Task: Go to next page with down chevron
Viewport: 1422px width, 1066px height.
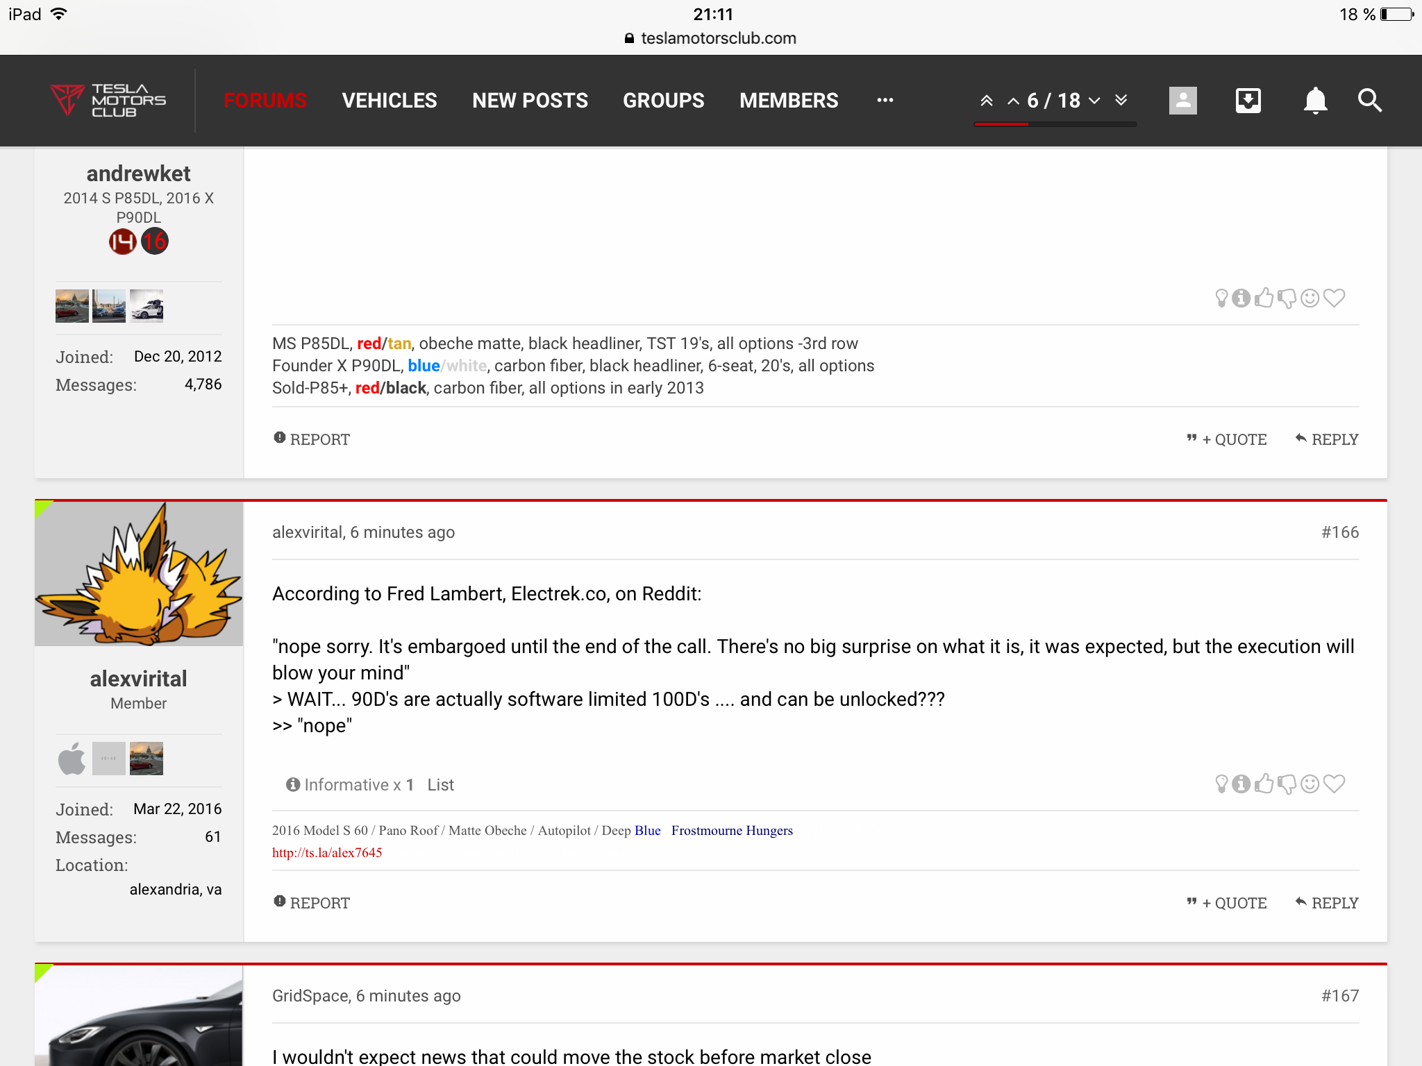Action: pyautogui.click(x=1095, y=101)
